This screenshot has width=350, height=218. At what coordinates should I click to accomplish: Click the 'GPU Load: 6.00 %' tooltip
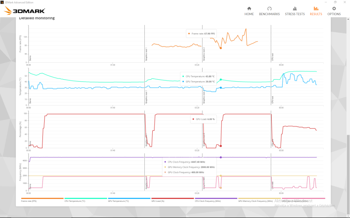coord(203,119)
